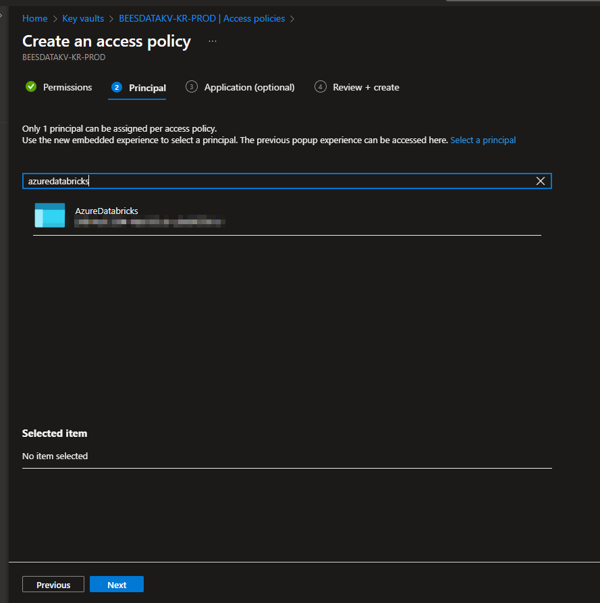Viewport: 600px width, 603px height.
Task: Go back with the Previous button
Action: coord(53,585)
